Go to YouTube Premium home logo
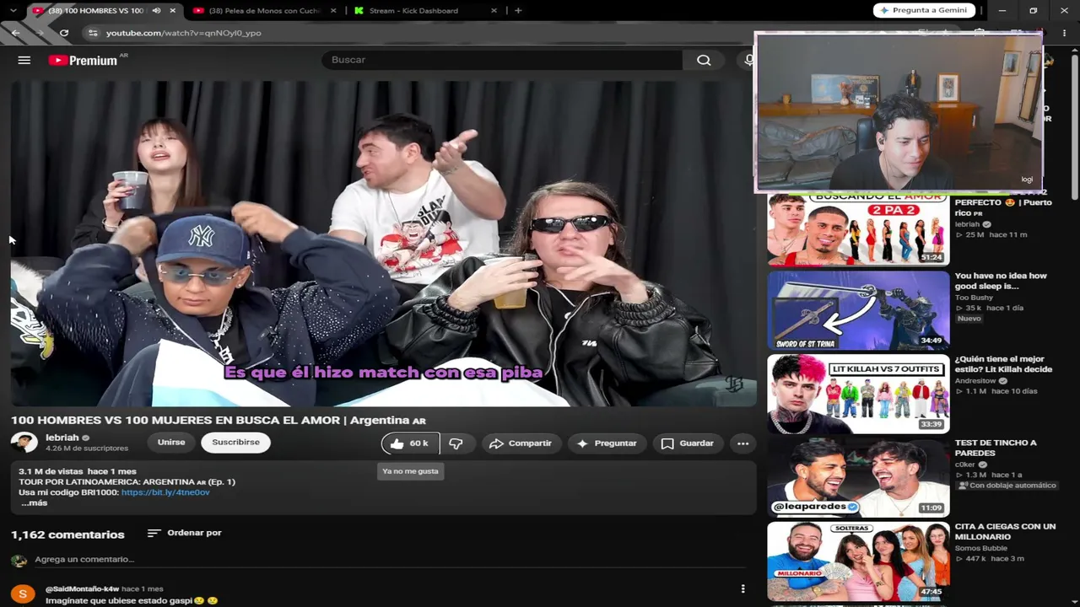Image resolution: width=1080 pixels, height=607 pixels. [x=83, y=60]
